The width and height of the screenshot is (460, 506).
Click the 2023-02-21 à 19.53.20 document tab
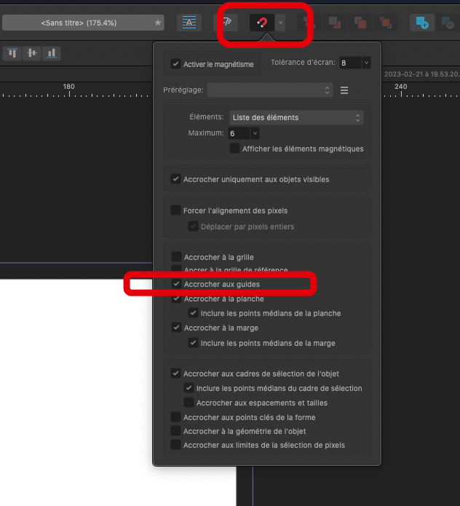(421, 74)
